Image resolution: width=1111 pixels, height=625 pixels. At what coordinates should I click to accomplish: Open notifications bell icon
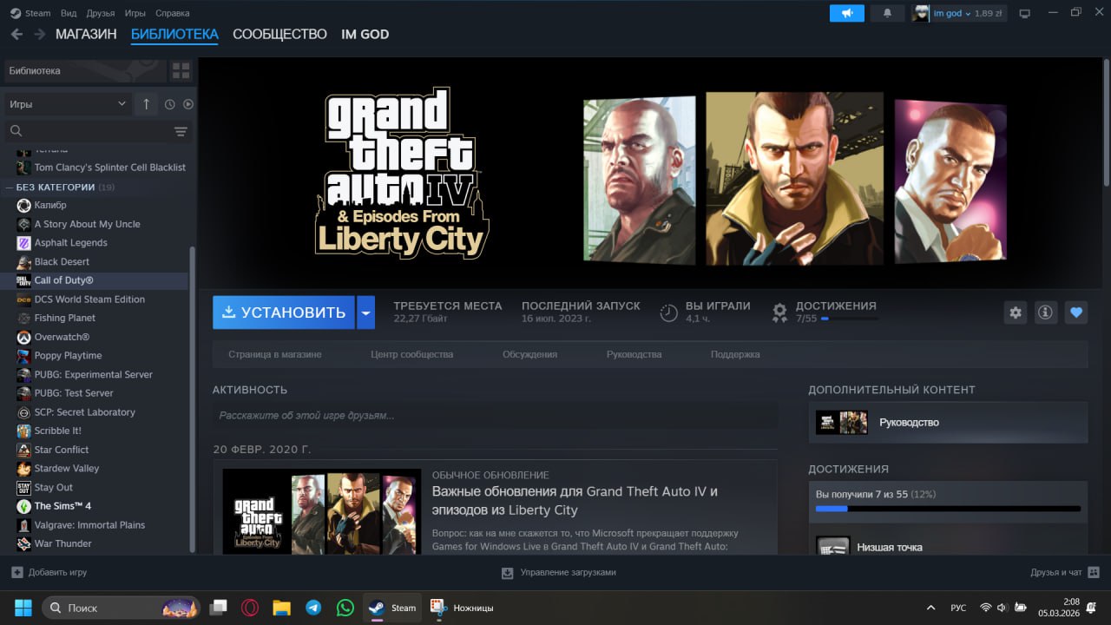(887, 13)
